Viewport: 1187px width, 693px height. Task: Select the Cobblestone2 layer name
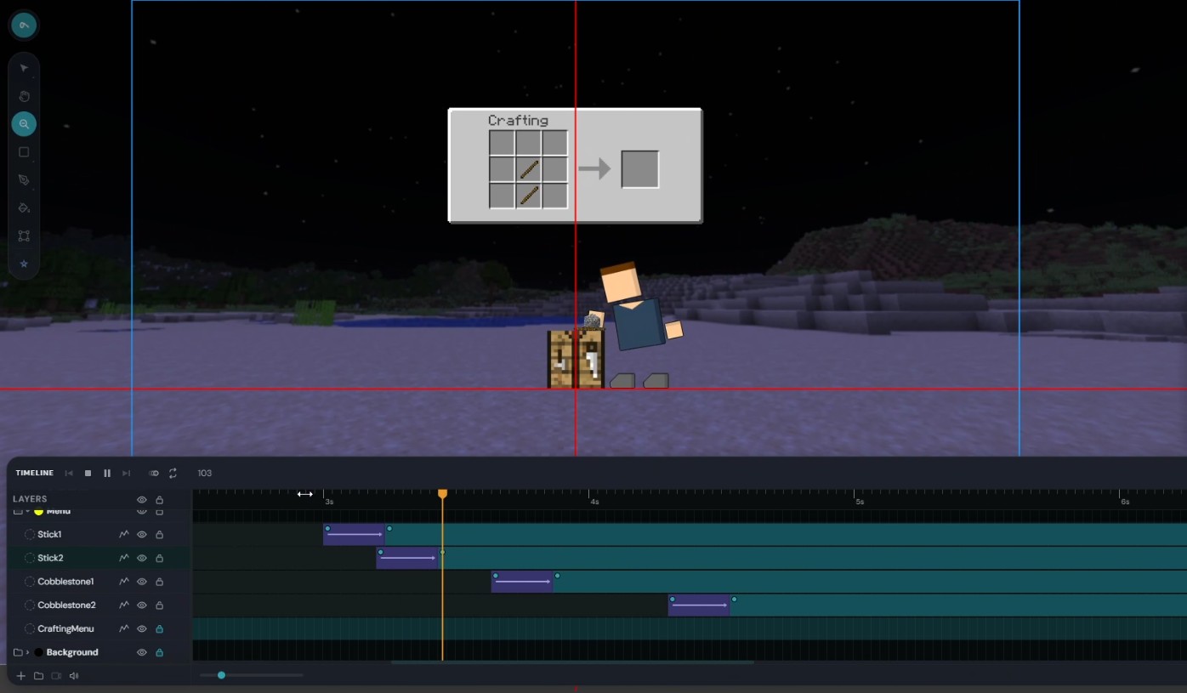click(66, 605)
